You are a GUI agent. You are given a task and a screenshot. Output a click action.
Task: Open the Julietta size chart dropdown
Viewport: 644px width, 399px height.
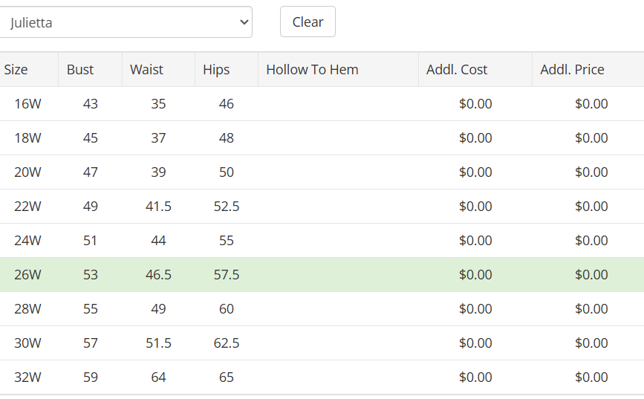pyautogui.click(x=125, y=22)
